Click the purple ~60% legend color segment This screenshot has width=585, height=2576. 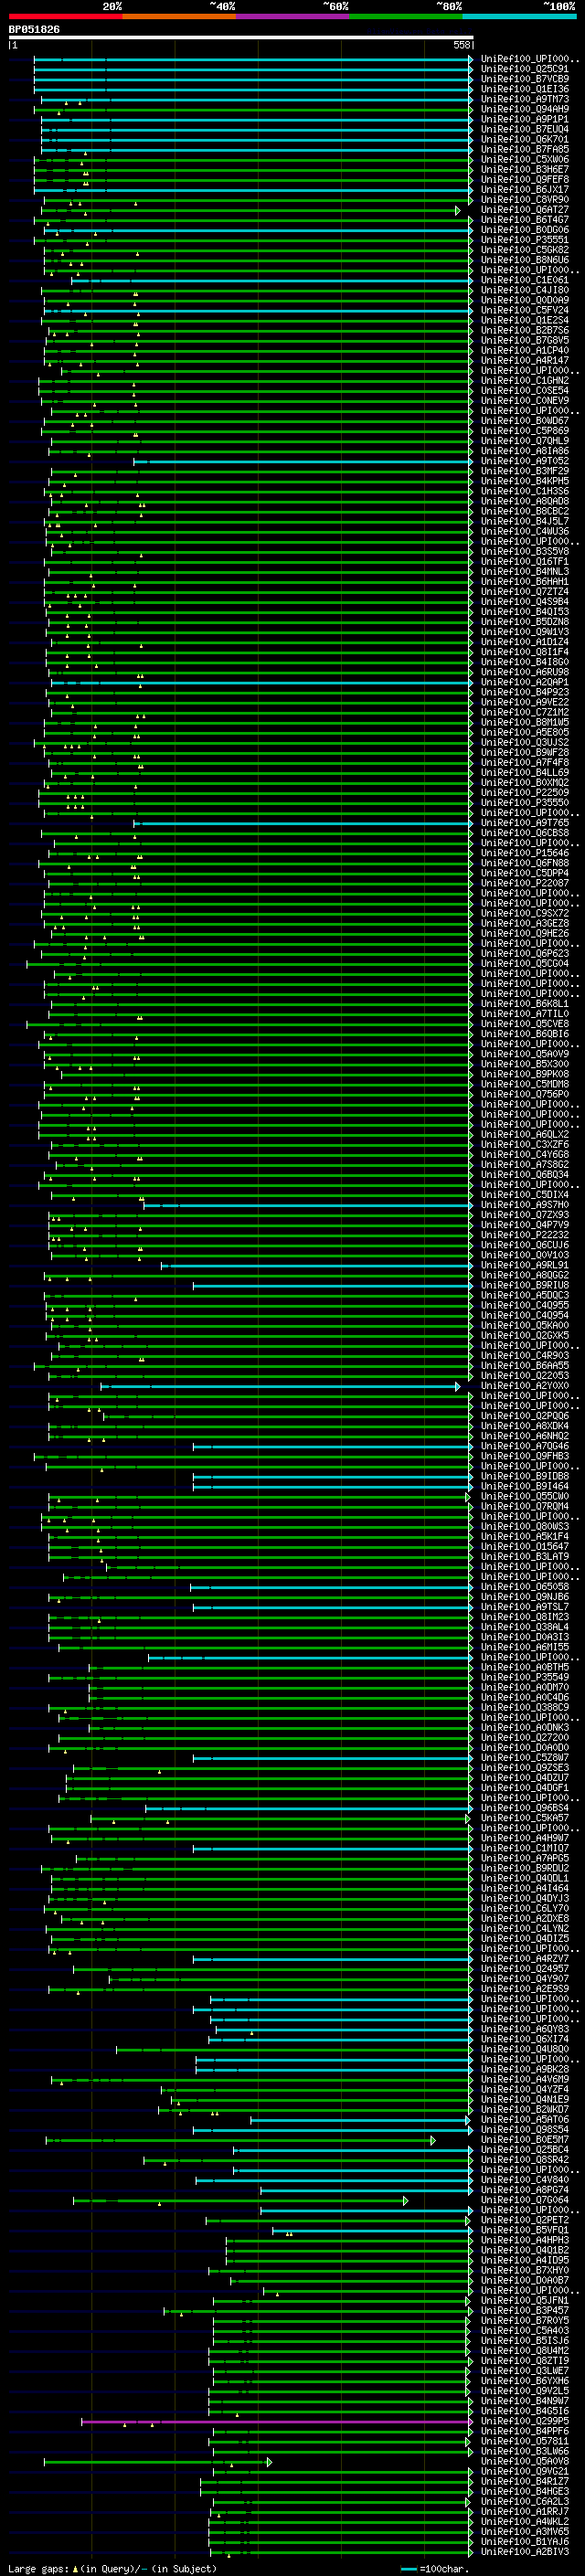tap(292, 16)
